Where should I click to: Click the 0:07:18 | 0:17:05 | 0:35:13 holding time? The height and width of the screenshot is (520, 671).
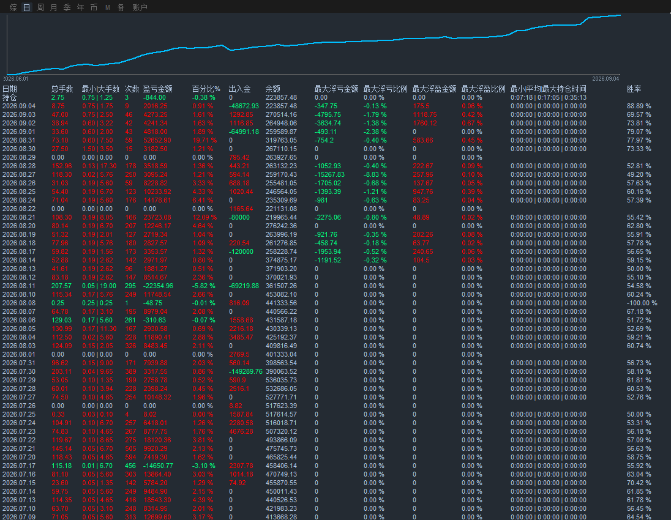(548, 97)
